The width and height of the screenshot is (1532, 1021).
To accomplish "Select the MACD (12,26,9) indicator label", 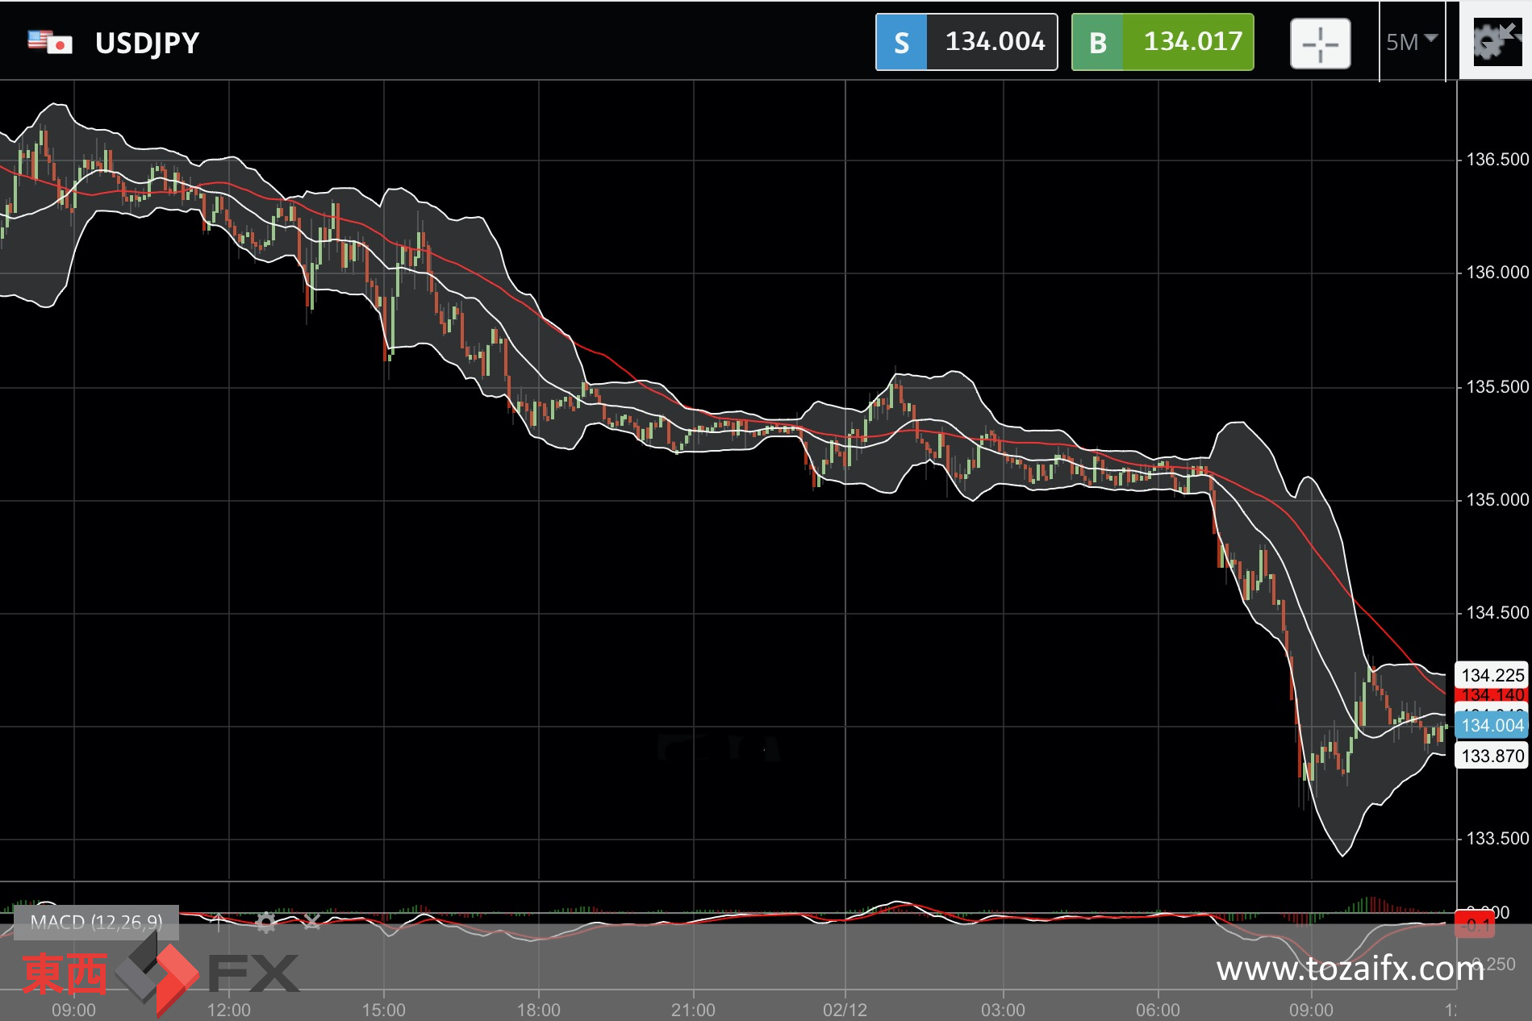I will coord(96,922).
